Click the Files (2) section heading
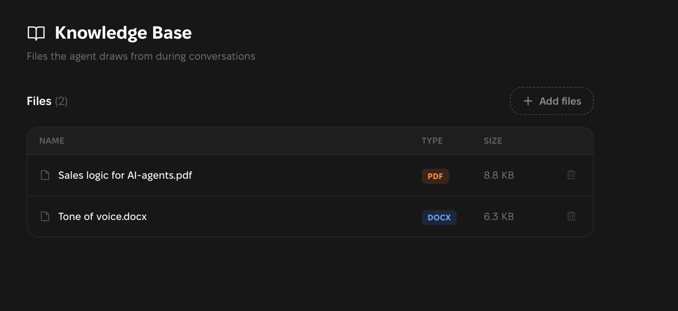 (x=47, y=101)
